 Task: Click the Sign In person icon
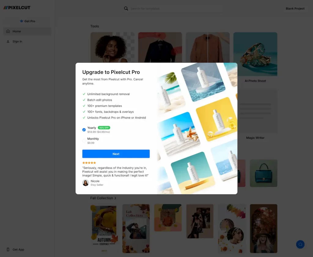[8, 41]
